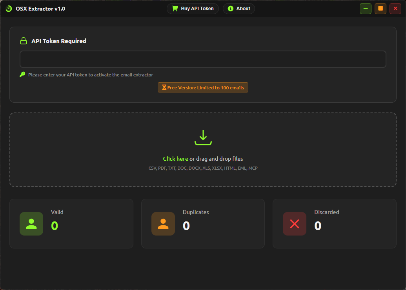Click inside the API token input field

point(203,59)
